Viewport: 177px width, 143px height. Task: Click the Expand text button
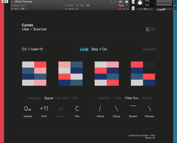(149, 49)
